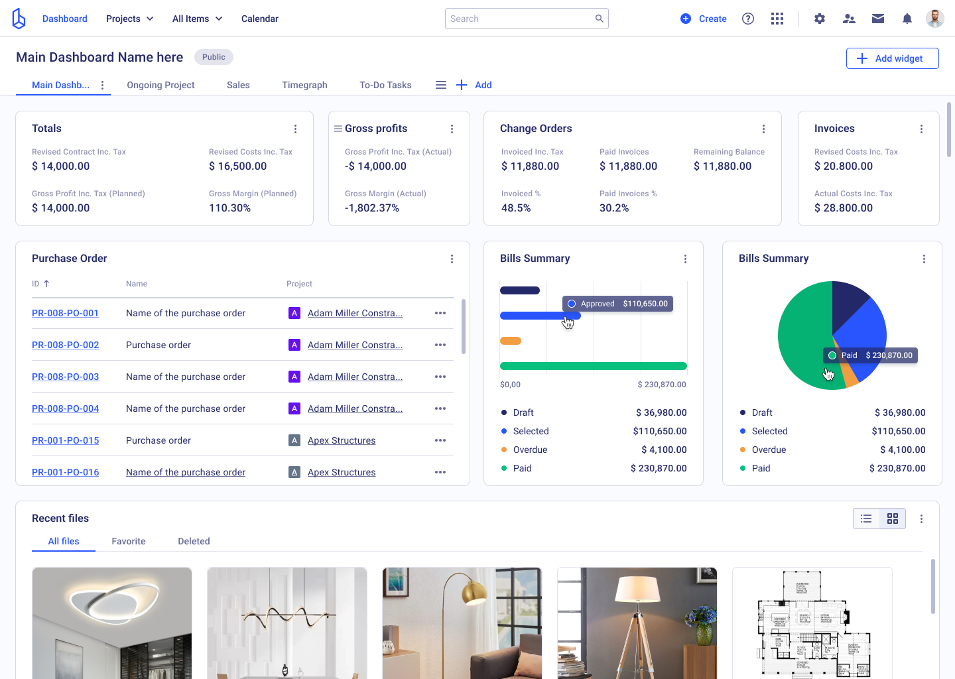Open purchase order PR-008-PO-001 link
The width and height of the screenshot is (955, 679).
tap(65, 313)
